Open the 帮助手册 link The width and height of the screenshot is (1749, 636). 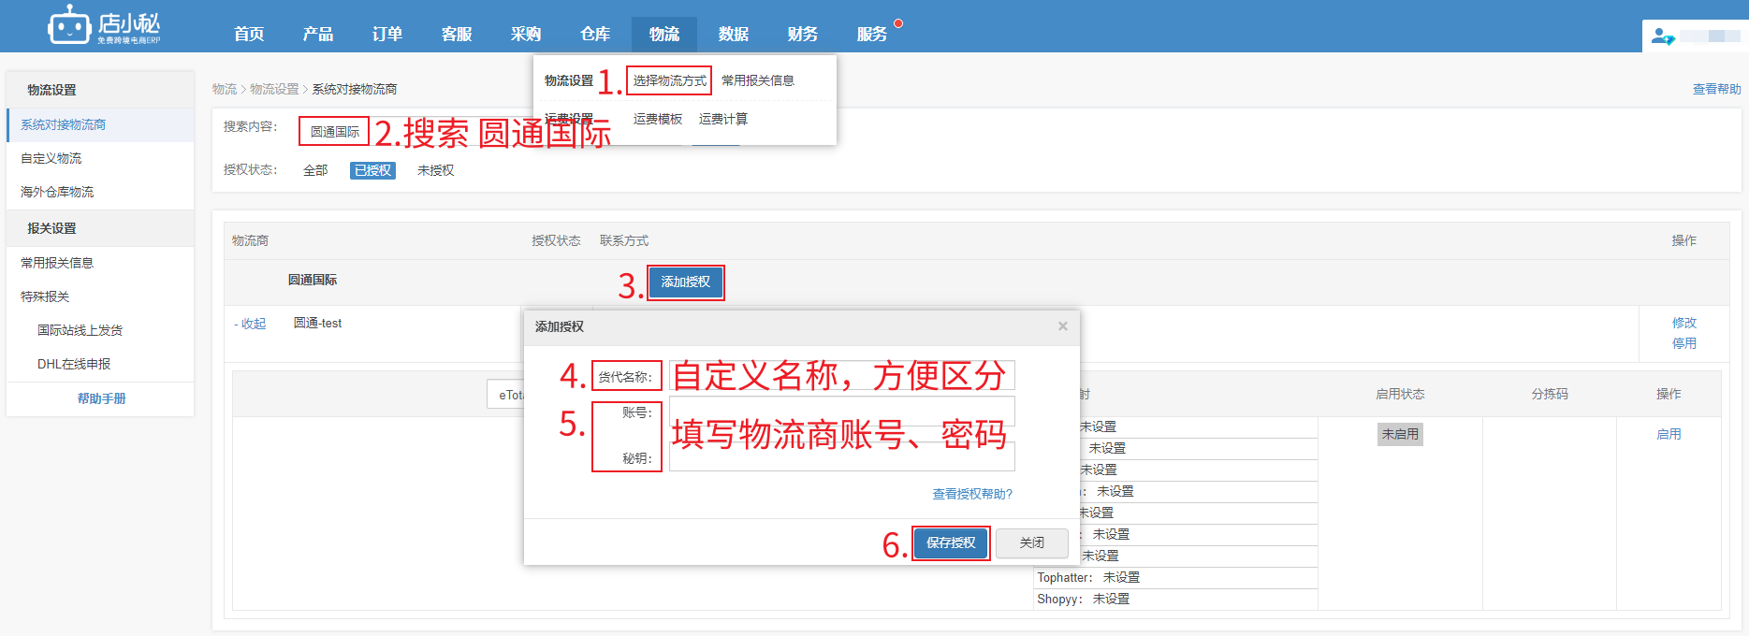coord(101,398)
